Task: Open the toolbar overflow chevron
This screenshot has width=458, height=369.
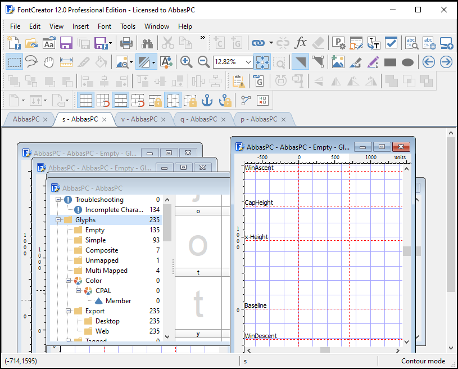Action: 202,38
